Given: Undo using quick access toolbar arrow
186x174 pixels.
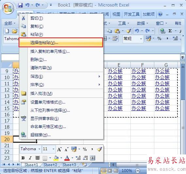Looking at the screenshot, I should point(27,5).
